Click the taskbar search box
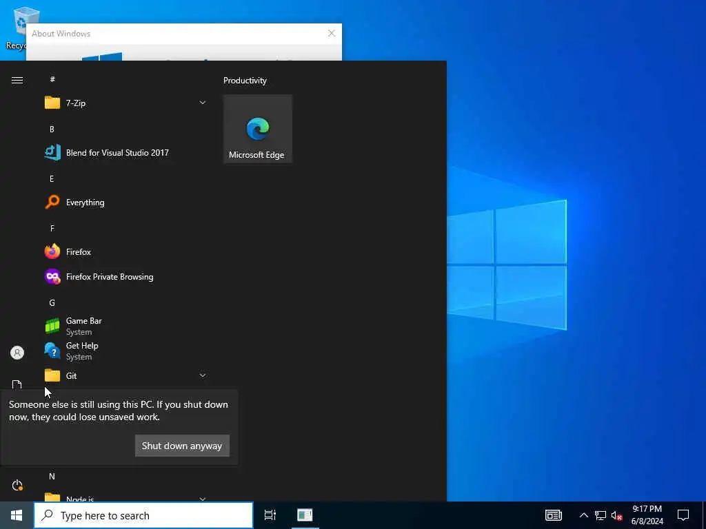 [143, 515]
